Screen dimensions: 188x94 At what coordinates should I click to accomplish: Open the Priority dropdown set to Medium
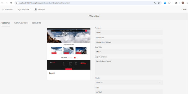(x=129, y=82)
